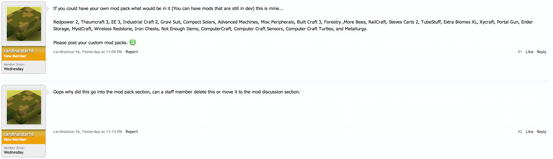The width and height of the screenshot is (553, 159).
Task: Open cardinalstar16 profile name under first avatar
Action: (x=19, y=51)
